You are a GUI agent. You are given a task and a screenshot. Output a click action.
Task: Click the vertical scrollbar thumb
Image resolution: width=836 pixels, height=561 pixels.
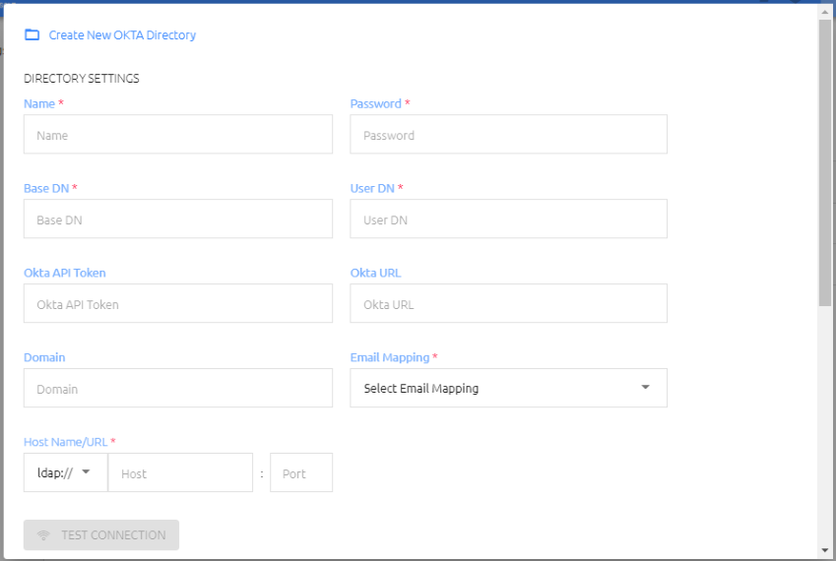825,163
